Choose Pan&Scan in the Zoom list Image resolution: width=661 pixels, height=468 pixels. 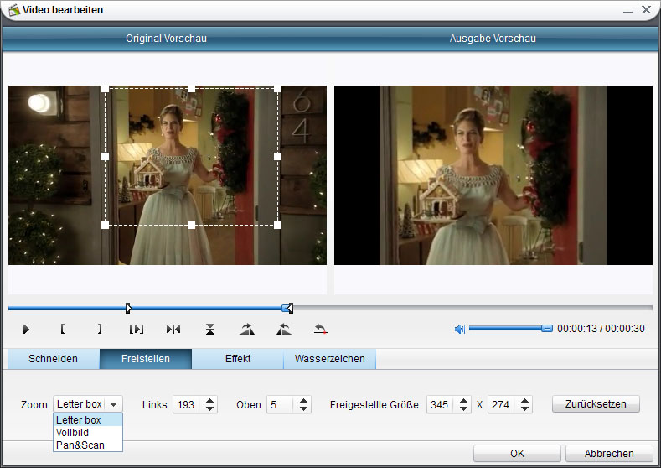[x=80, y=445]
